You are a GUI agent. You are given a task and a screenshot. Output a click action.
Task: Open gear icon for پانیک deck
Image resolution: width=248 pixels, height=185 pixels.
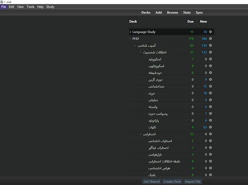[x=210, y=175]
